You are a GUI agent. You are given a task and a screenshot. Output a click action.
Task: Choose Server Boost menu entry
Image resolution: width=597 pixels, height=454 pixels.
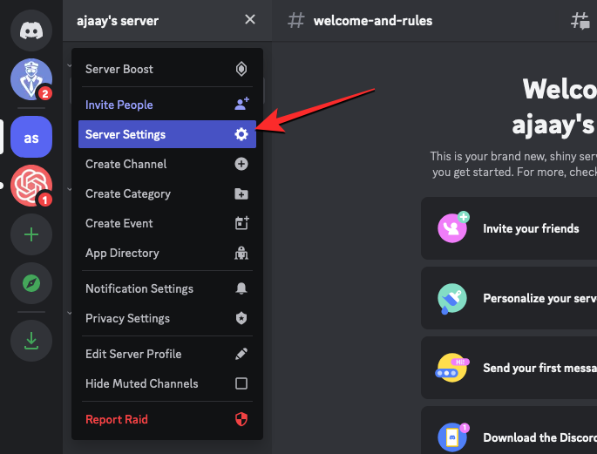tap(166, 70)
